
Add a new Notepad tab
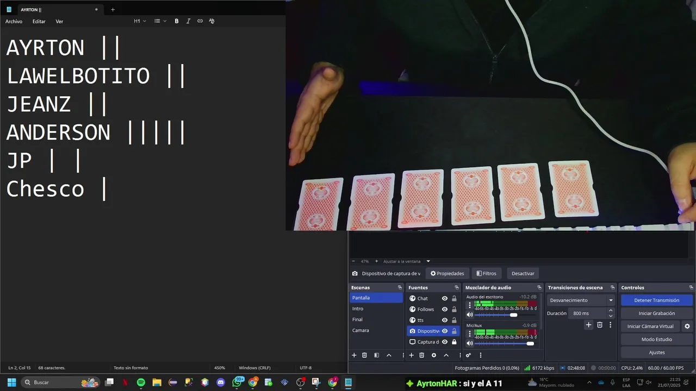point(113,9)
